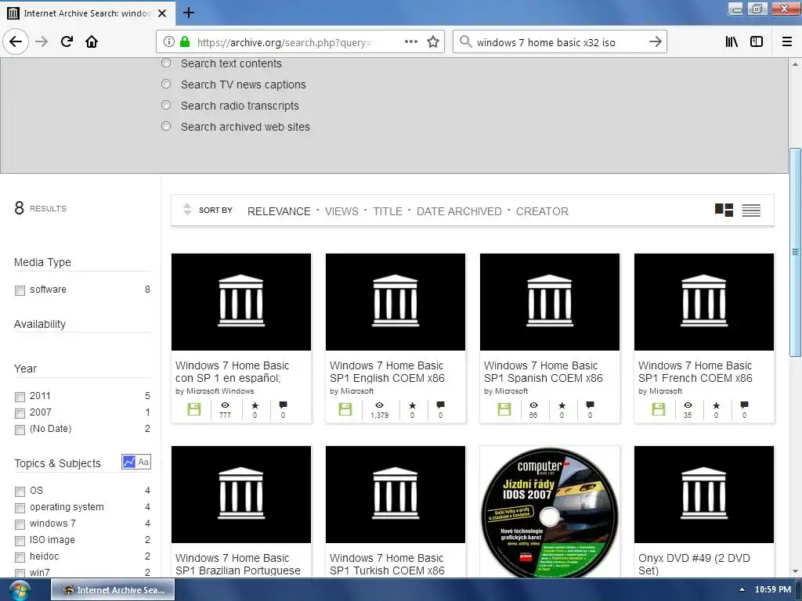Click the Onyx DVD #49 black thumbnail
The width and height of the screenshot is (802, 601).
[x=704, y=495]
